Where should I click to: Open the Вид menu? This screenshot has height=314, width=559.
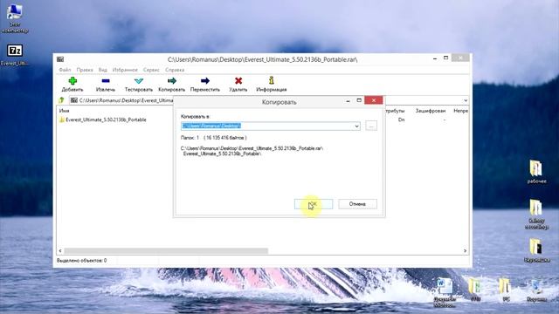pos(103,70)
